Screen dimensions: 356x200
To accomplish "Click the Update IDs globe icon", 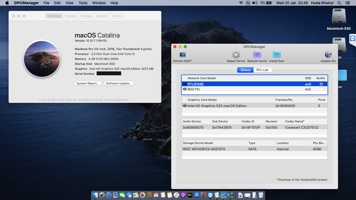I will [328, 55].
